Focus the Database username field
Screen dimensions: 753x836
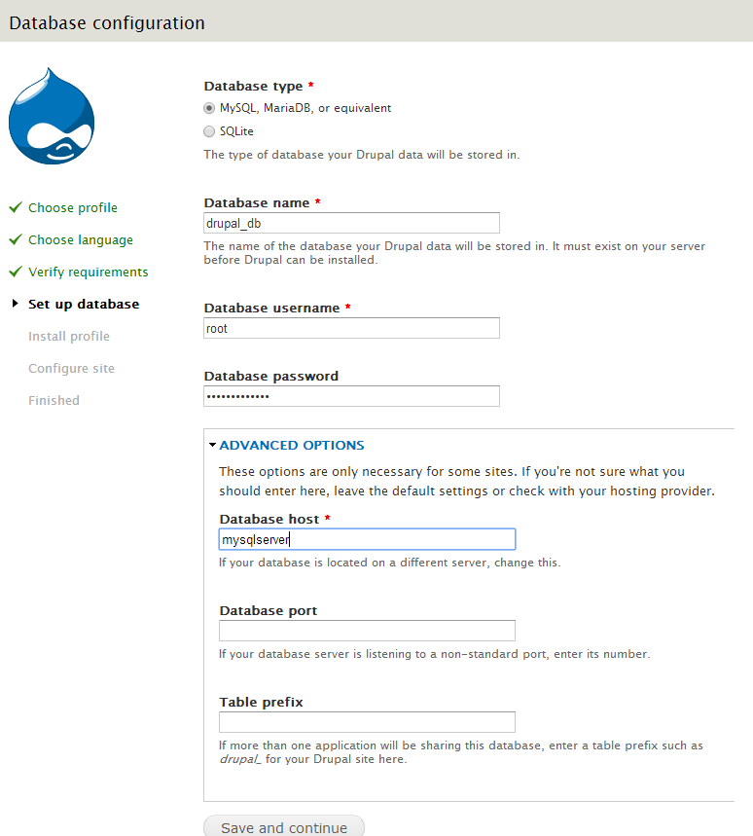(x=352, y=328)
